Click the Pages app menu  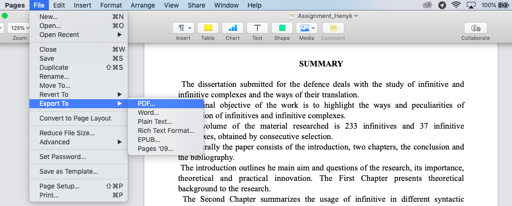15,5
